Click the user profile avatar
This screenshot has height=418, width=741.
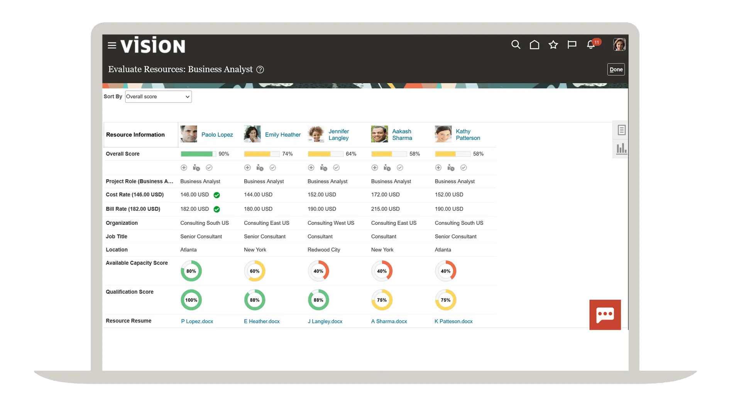[619, 44]
